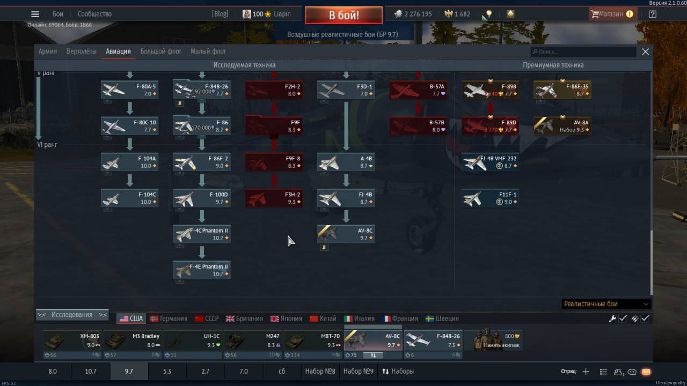The height and width of the screenshot is (386, 687).
Task: Open the main hamburger menu
Action: coord(35,14)
